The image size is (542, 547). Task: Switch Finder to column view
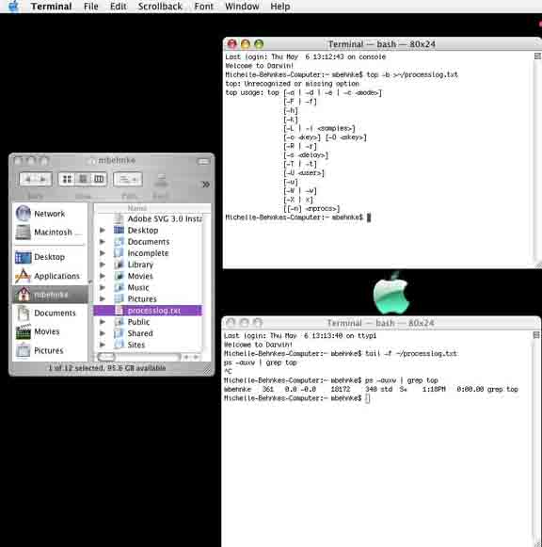coord(99,179)
